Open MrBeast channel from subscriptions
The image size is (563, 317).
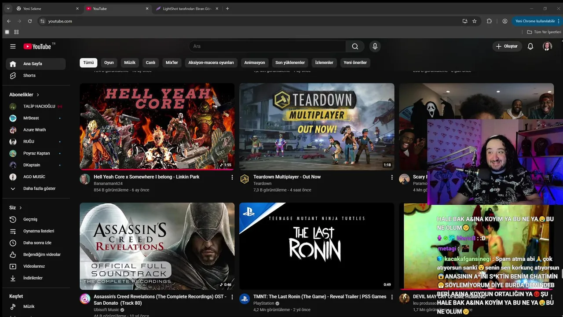(x=36, y=118)
